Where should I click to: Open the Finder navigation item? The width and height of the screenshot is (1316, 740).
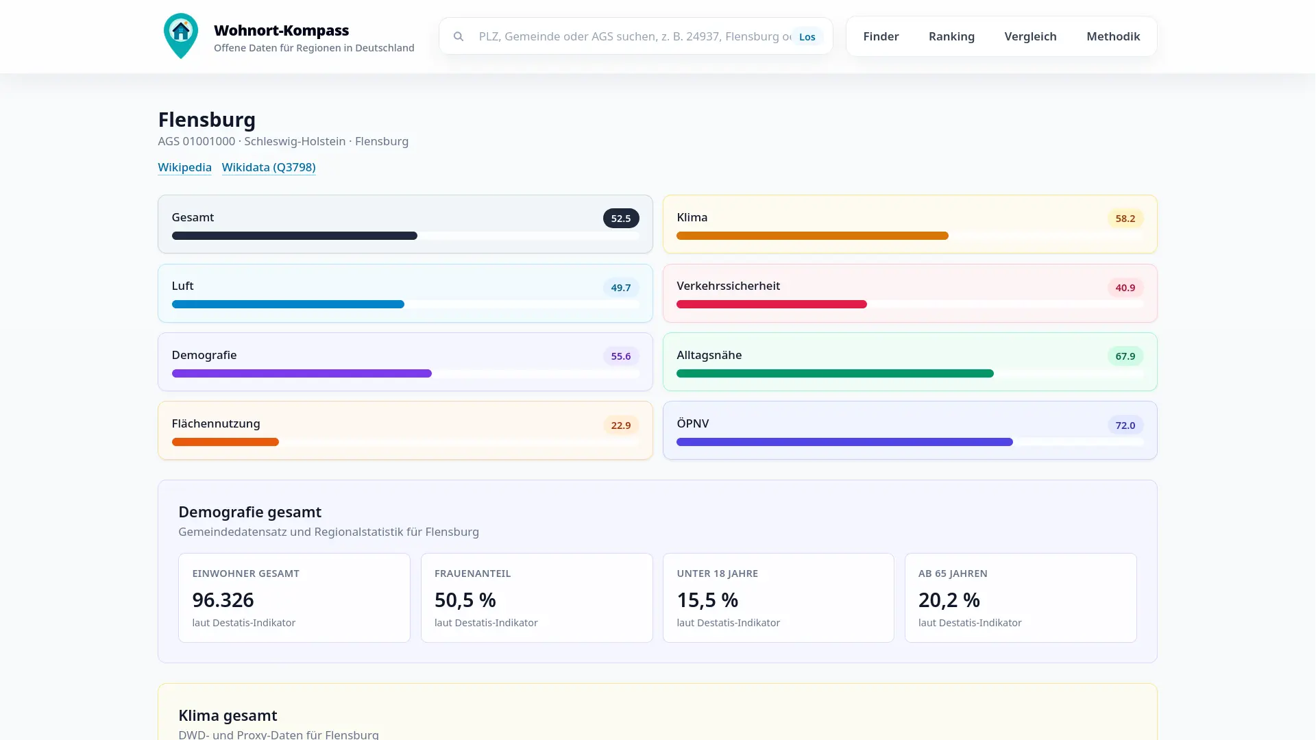tap(881, 36)
